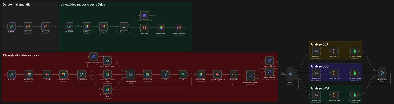Add node after Delete mails output plus
Screen dimensions: 394x104
(x=55, y=26)
